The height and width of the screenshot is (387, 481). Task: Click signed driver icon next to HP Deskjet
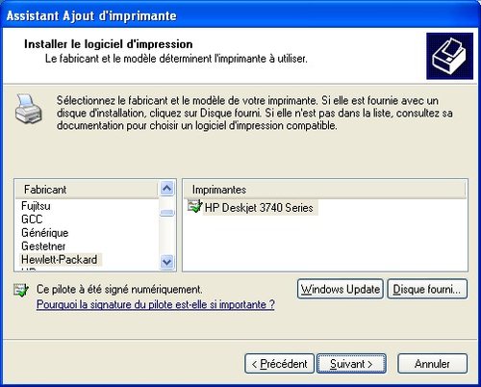coord(195,206)
